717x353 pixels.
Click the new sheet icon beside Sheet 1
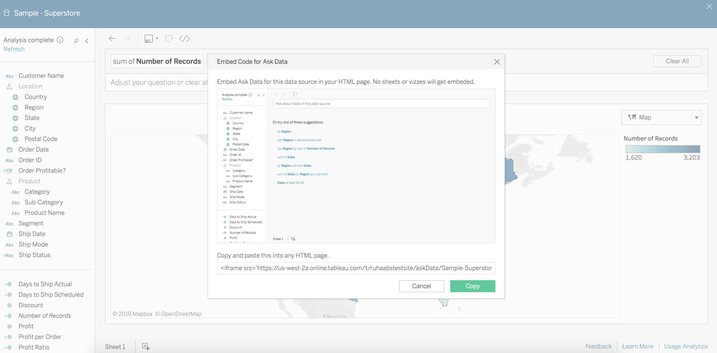(x=146, y=347)
